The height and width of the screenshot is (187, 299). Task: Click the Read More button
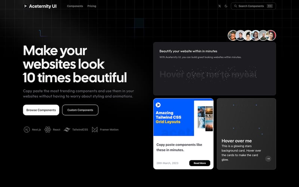point(200,163)
